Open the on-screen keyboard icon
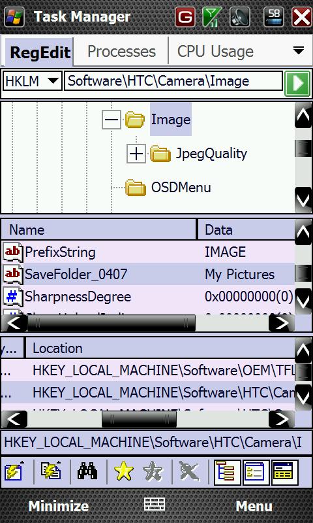The height and width of the screenshot is (523, 313). (155, 503)
